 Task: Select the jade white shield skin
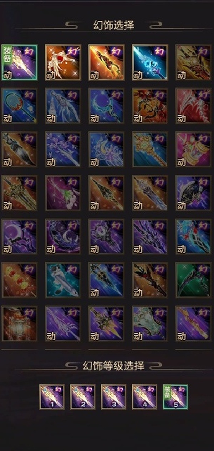click(x=150, y=324)
